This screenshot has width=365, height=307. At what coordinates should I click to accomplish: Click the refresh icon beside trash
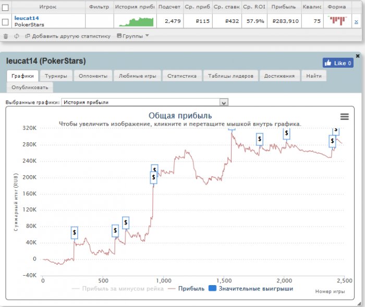click(17, 36)
